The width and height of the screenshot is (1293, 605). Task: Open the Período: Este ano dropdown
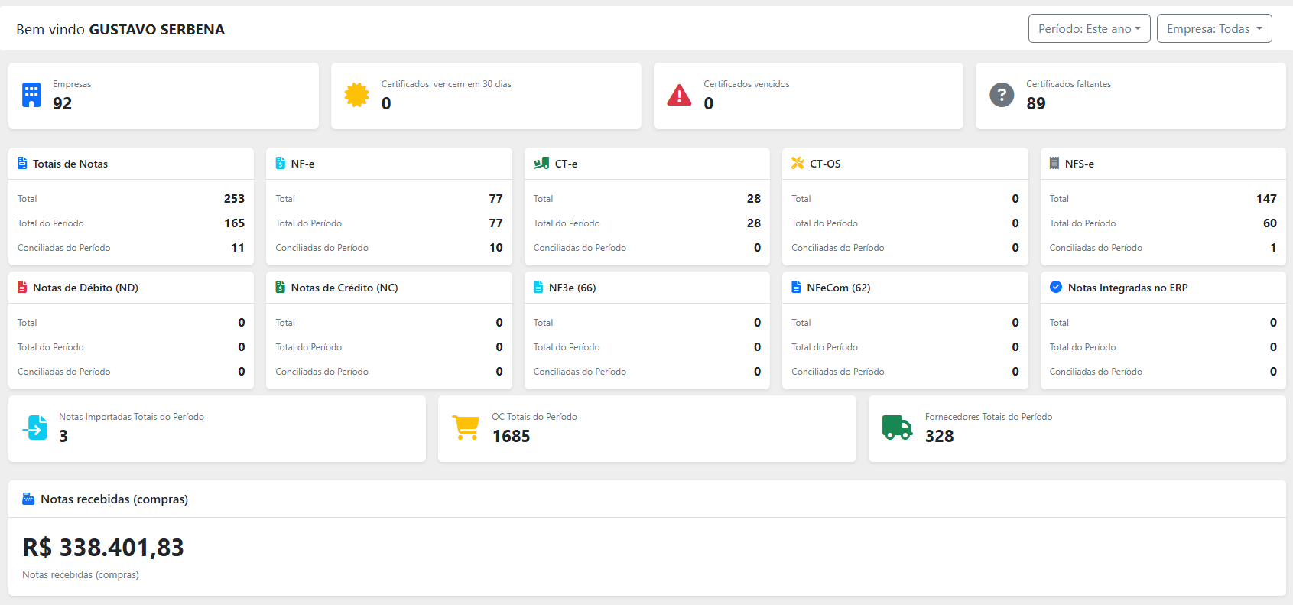coord(1089,29)
